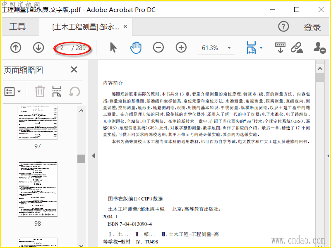Click the add person share icon
Image resolution: width=331 pixels, height=248 pixels.
tap(319, 48)
